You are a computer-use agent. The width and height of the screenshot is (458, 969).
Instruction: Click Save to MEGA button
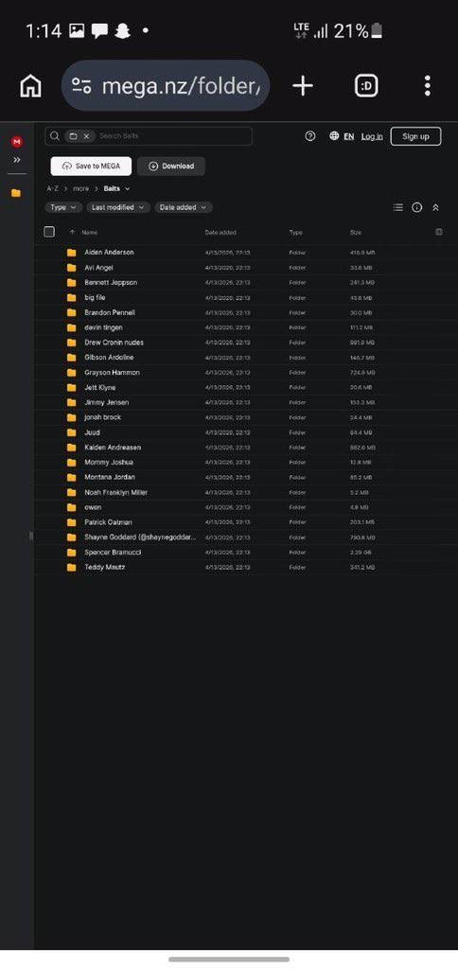91,167
